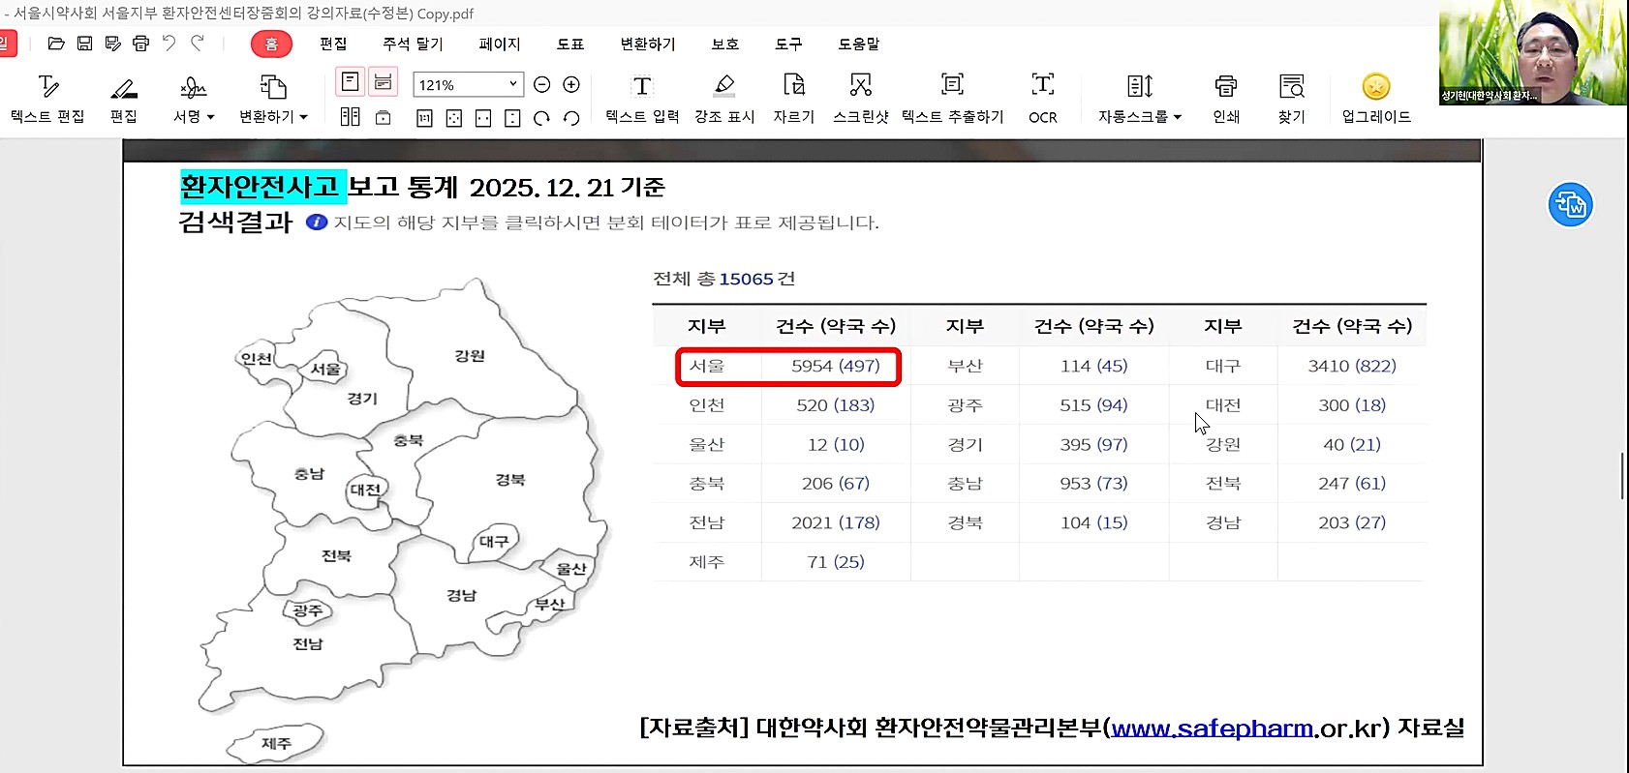Click the vertical scrollbar thumb at right edge
The height and width of the screenshot is (773, 1629).
tap(1622, 475)
